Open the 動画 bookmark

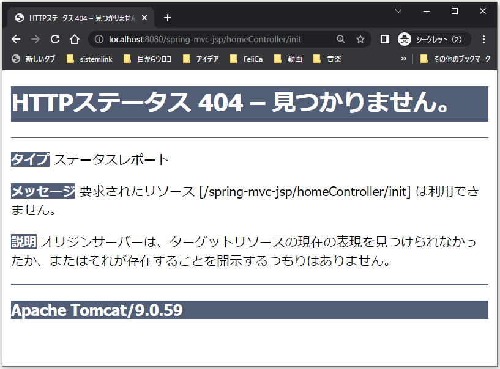(288, 59)
